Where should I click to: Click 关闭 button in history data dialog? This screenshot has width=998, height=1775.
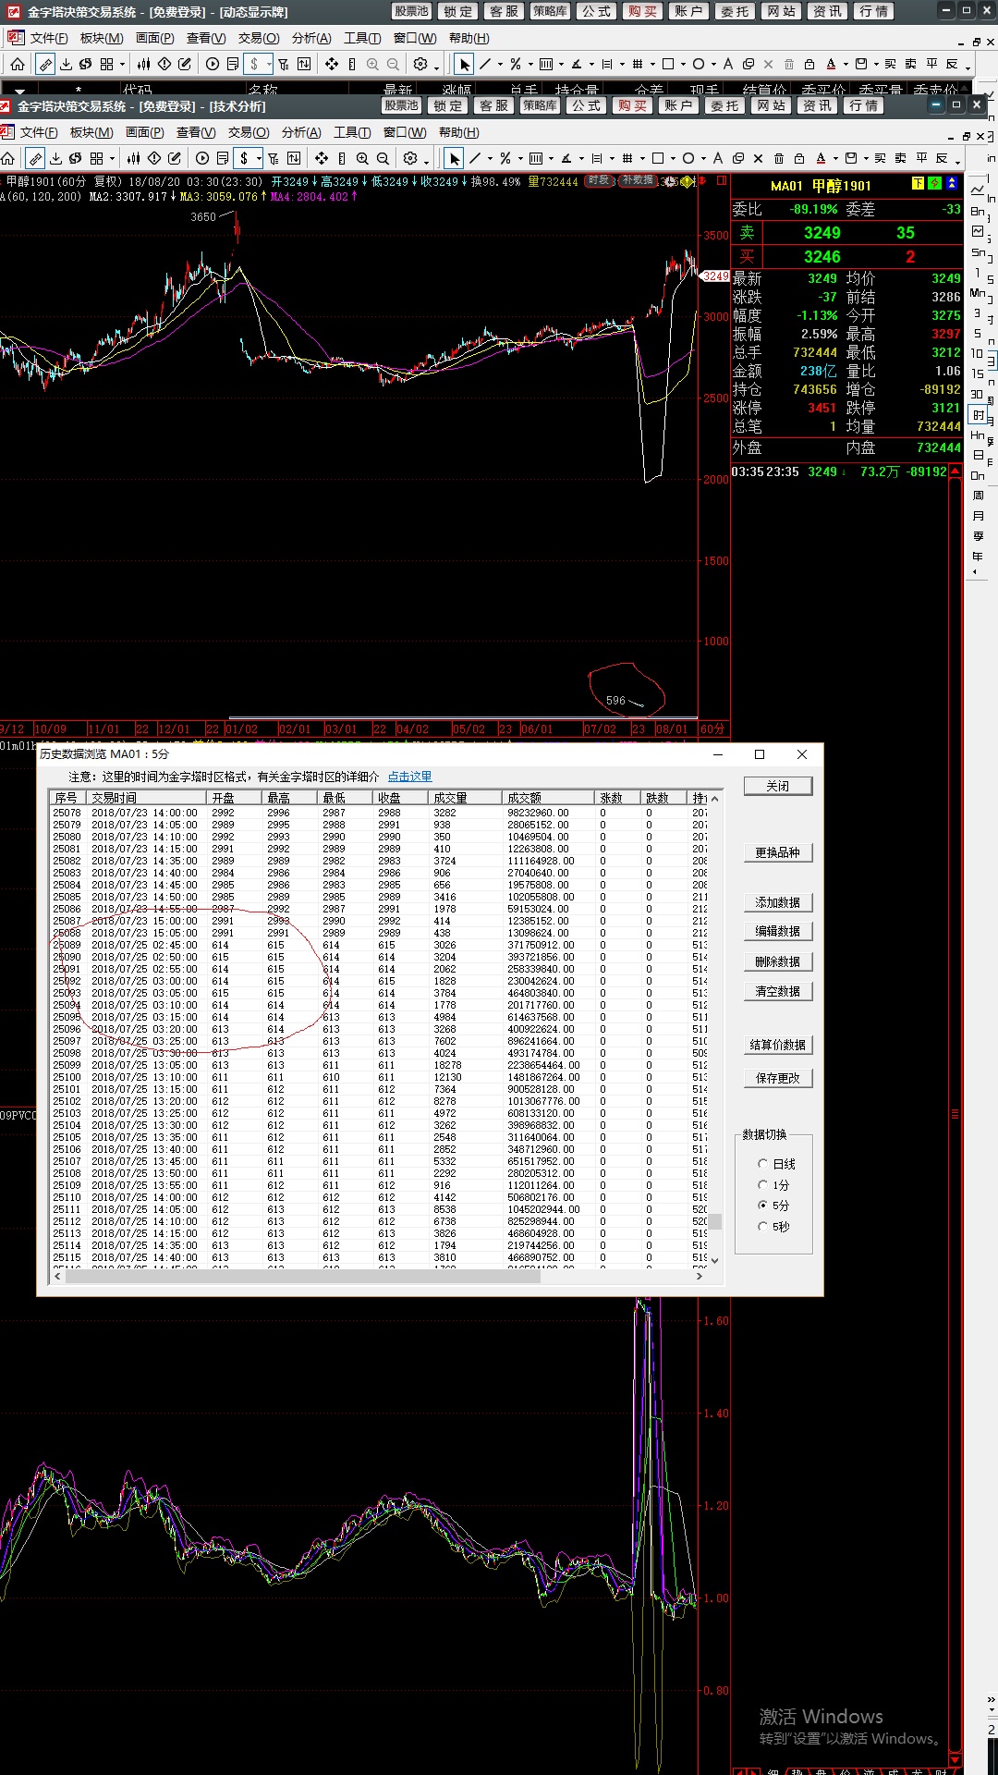pos(777,785)
